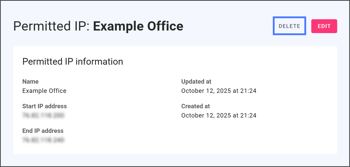Select the 'Created at' label

click(x=195, y=106)
